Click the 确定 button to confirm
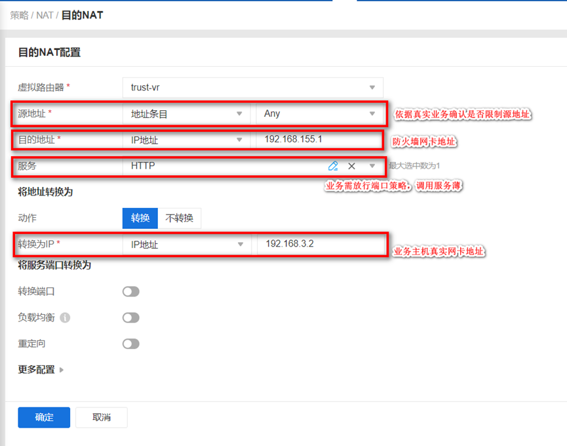 pos(44,417)
